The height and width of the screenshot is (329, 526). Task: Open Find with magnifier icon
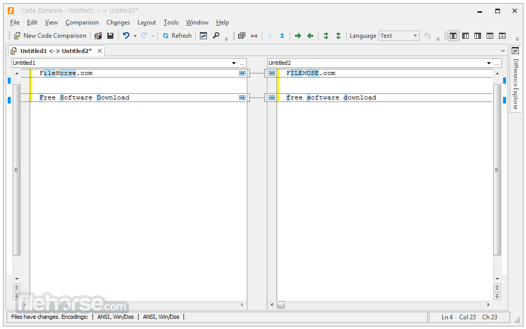216,36
